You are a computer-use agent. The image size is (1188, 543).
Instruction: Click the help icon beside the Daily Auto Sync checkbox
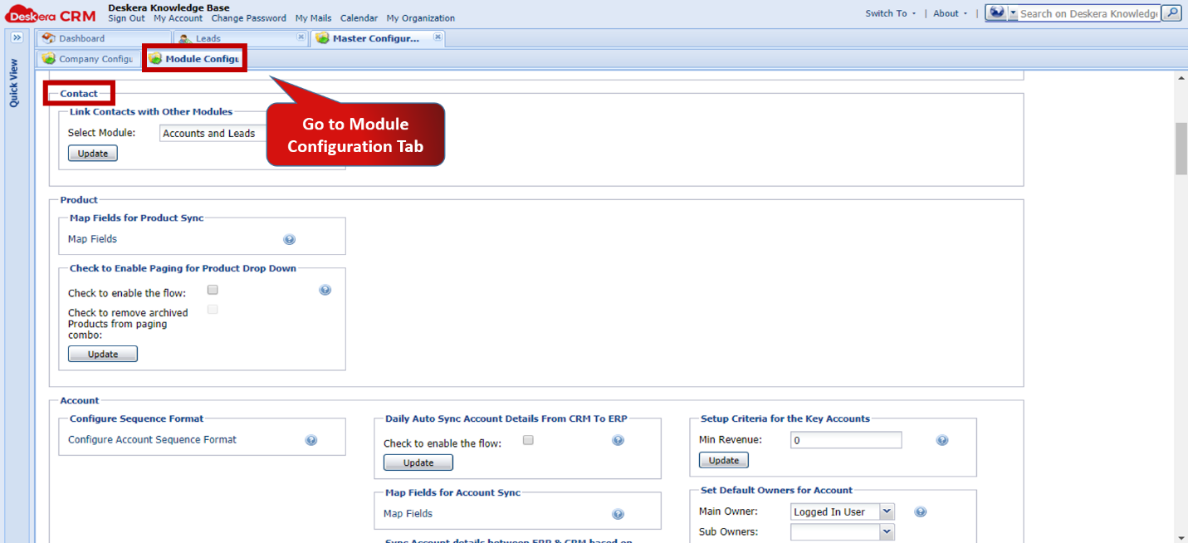618,440
